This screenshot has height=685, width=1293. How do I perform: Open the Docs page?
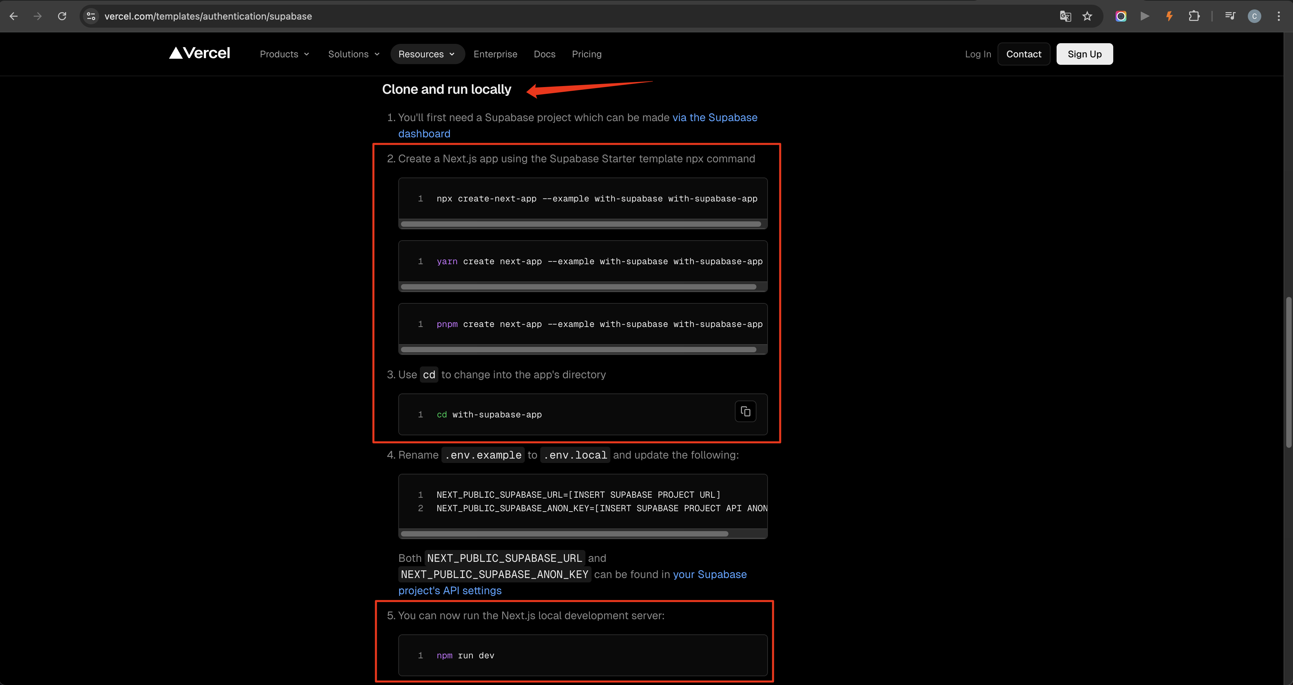tap(545, 54)
